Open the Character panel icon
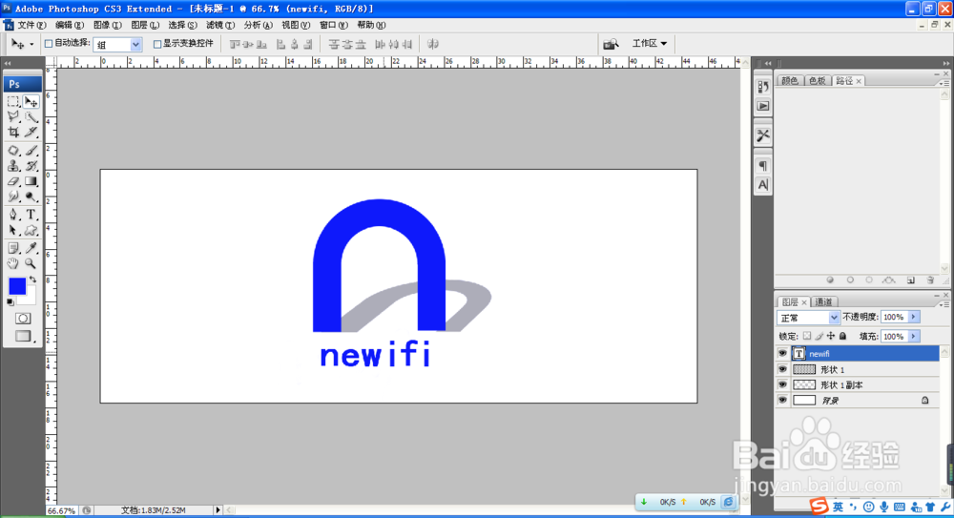Image resolution: width=954 pixels, height=518 pixels. point(763,184)
